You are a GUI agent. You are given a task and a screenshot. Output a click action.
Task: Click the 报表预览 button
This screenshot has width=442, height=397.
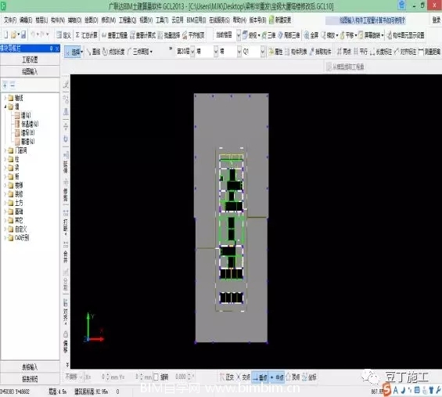click(x=30, y=379)
